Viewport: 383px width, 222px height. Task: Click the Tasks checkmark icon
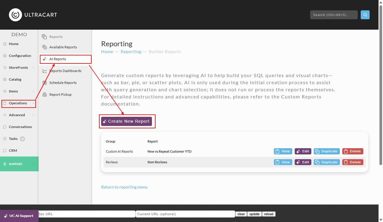pos(5,139)
